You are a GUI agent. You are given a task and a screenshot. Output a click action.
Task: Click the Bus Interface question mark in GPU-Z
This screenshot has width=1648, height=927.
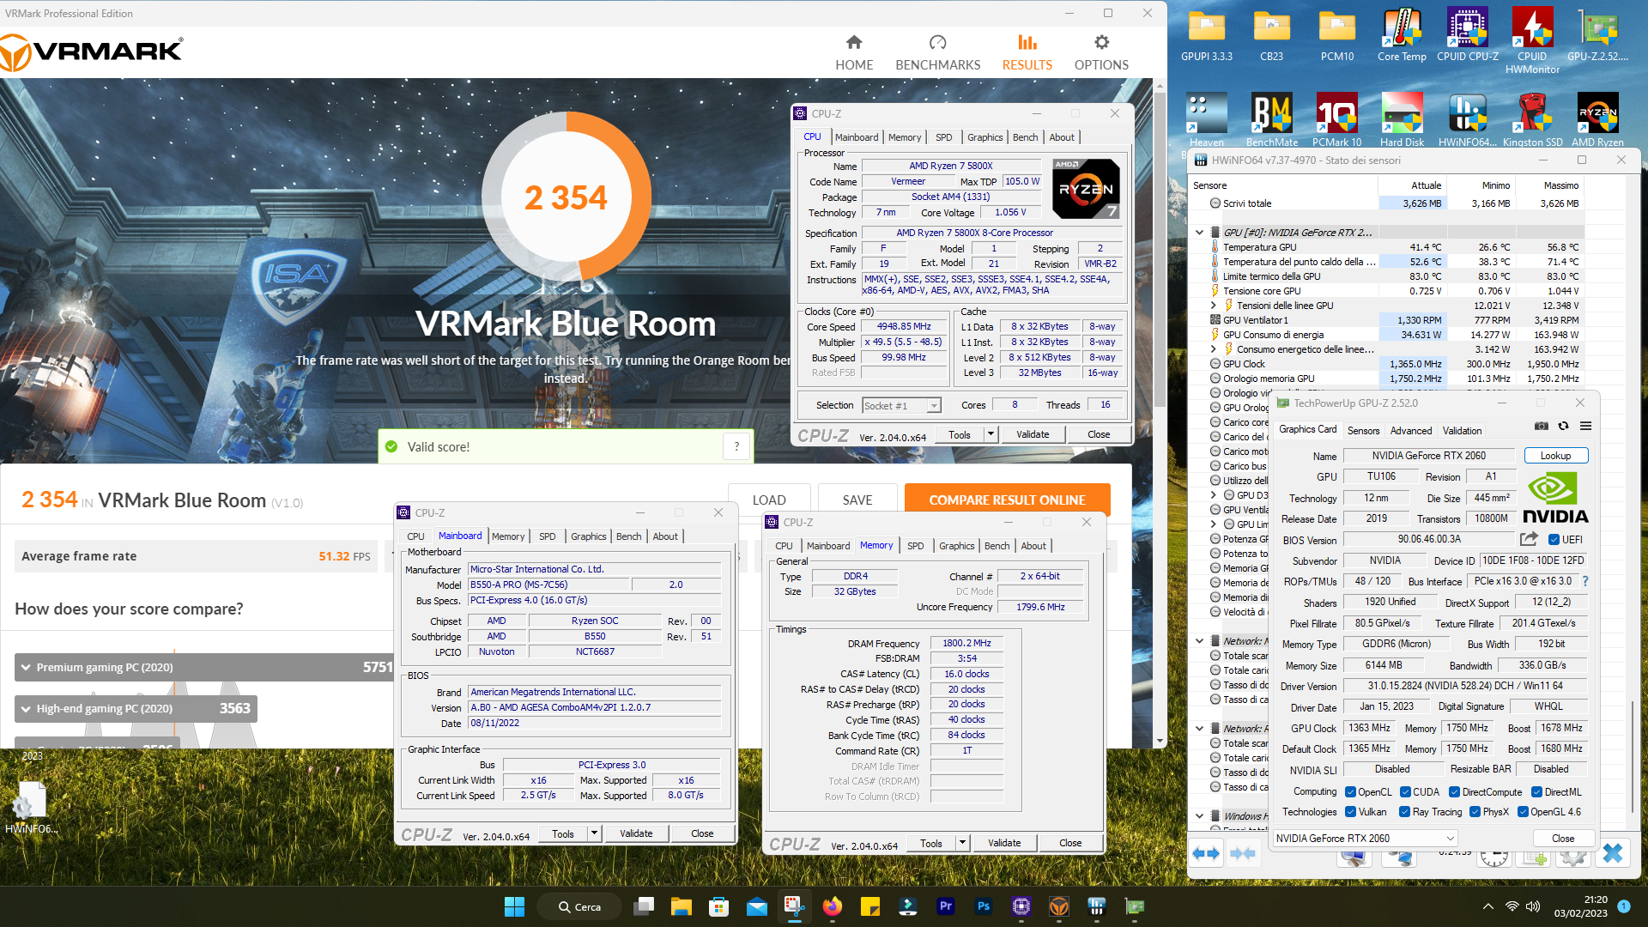click(1584, 581)
